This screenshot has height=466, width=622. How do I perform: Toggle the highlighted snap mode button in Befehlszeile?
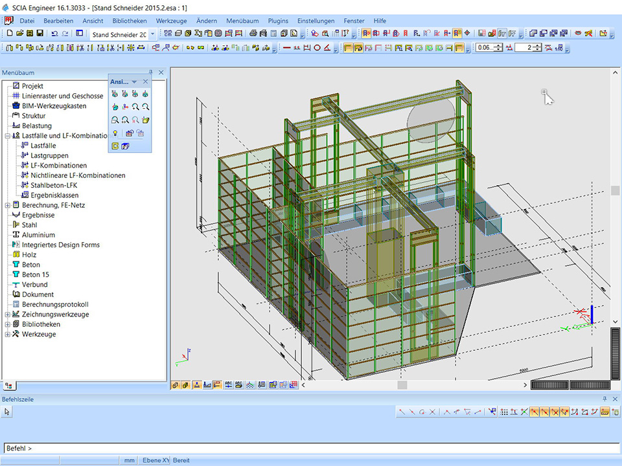pyautogui.click(x=535, y=412)
